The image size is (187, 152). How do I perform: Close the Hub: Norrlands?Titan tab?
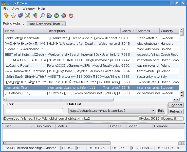63,24
